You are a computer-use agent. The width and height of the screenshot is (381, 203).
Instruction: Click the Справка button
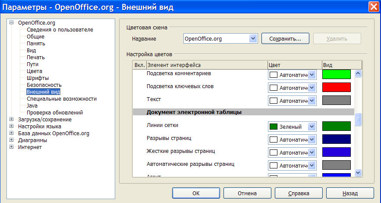(299, 193)
